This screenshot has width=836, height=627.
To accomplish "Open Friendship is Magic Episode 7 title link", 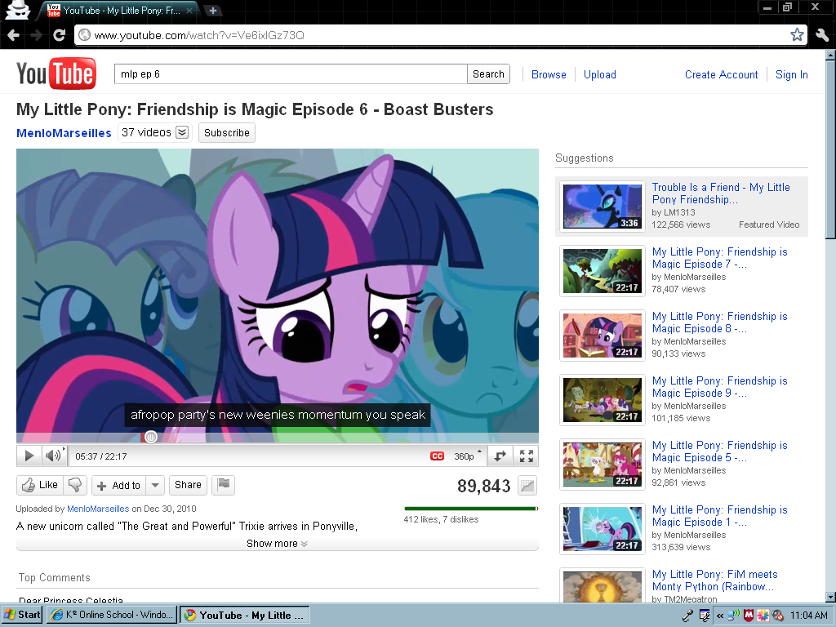I will pyautogui.click(x=720, y=258).
